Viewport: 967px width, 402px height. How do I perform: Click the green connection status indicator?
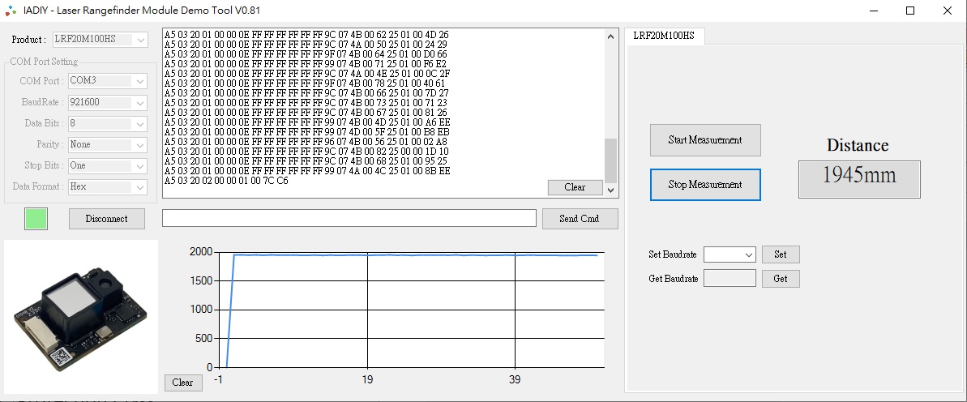36,219
